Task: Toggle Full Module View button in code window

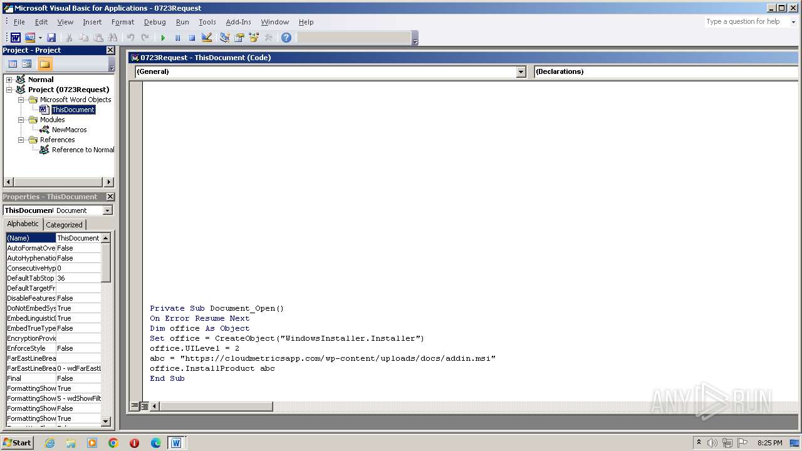Action: tap(144, 406)
